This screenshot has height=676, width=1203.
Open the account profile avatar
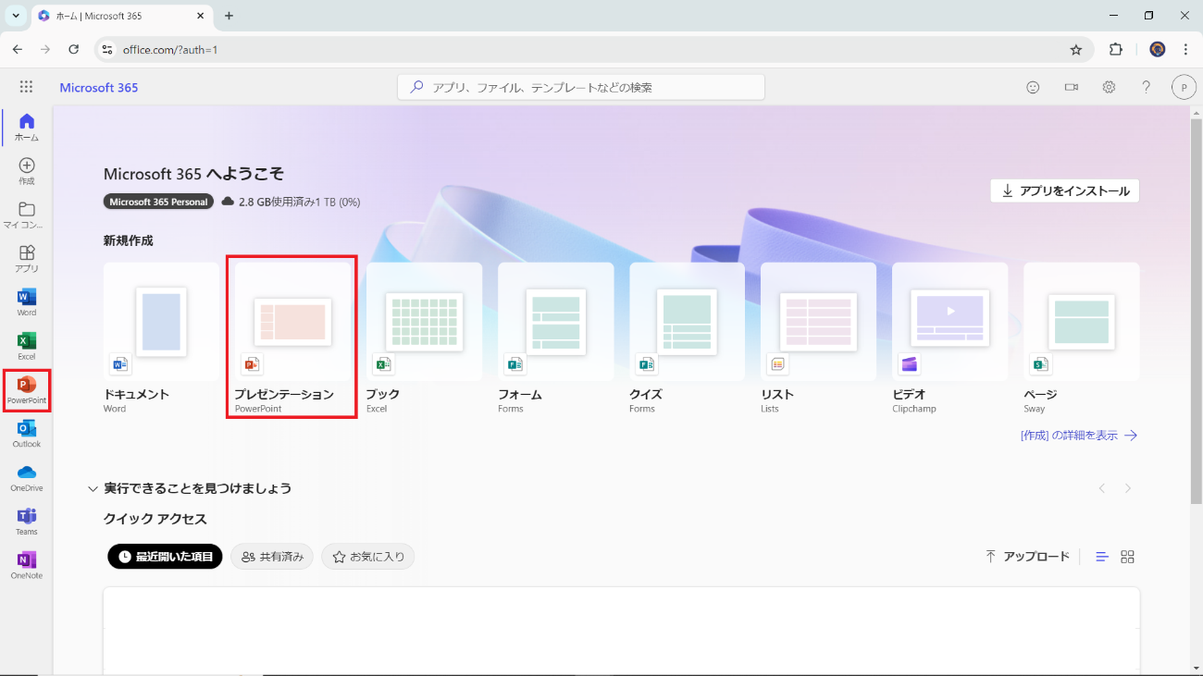[x=1184, y=87]
